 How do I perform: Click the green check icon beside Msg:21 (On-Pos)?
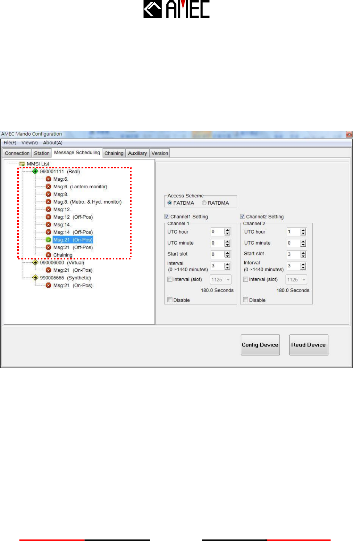[48, 240]
